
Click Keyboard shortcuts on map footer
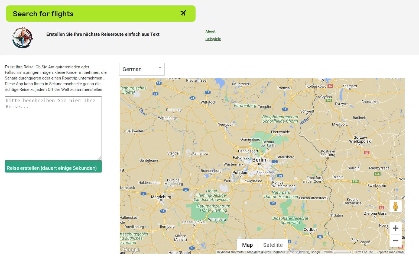click(x=230, y=252)
